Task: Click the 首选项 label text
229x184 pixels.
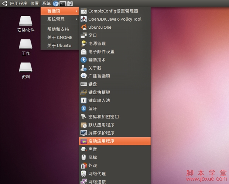Action: point(54,11)
